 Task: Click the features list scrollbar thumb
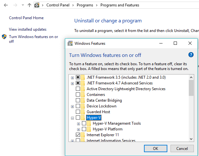coord(191,88)
